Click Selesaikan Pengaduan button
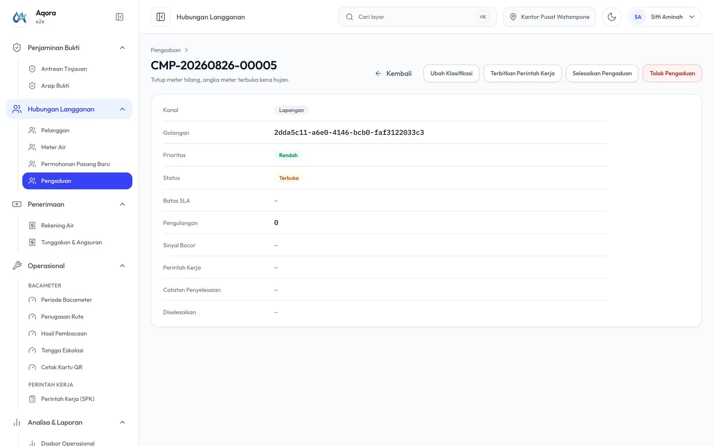Image resolution: width=714 pixels, height=446 pixels. tap(602, 74)
